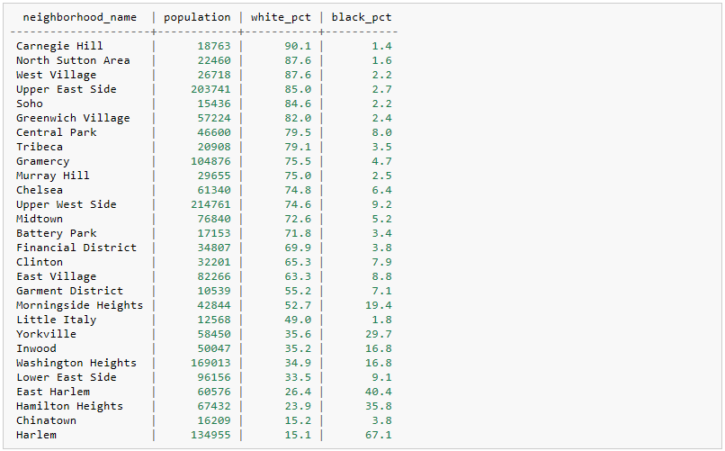
Task: Click the Inwood neighborhood name
Action: pos(37,347)
